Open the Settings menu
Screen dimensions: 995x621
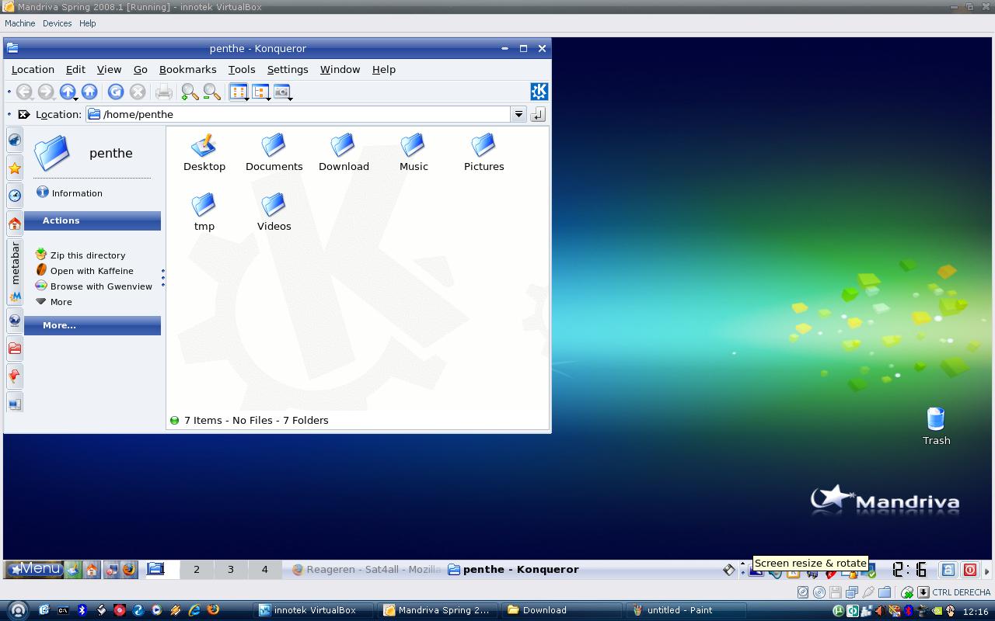pos(288,69)
